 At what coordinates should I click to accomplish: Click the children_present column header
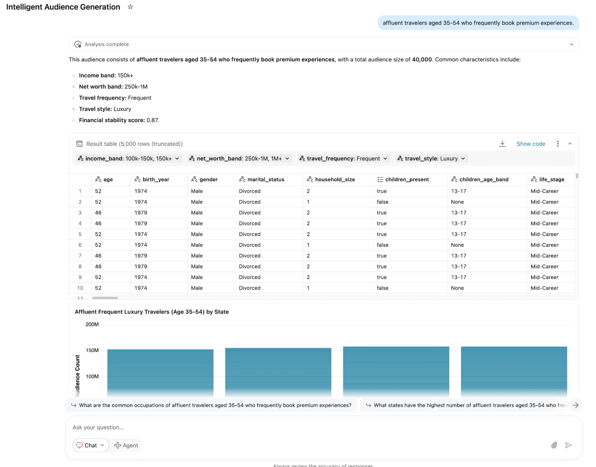[x=407, y=179]
